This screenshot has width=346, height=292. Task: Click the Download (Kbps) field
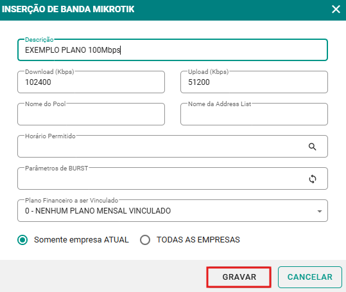click(91, 82)
